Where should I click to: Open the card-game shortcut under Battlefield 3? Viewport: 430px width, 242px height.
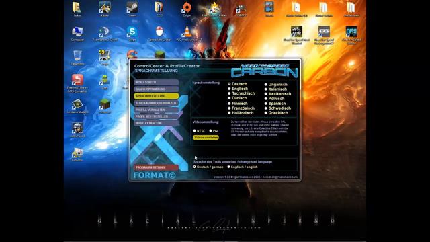point(77,154)
